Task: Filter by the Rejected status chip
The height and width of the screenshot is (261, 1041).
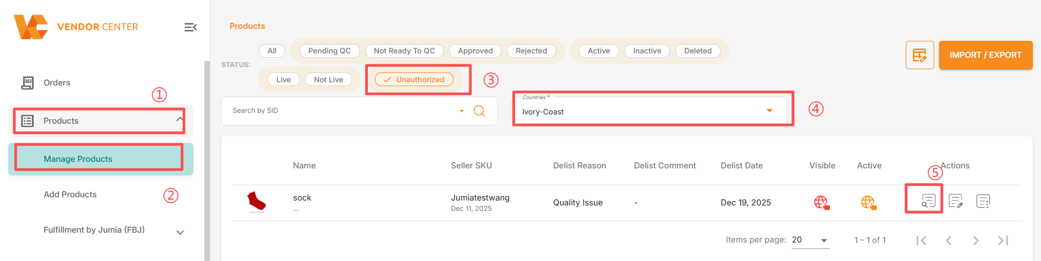Action: click(x=531, y=51)
